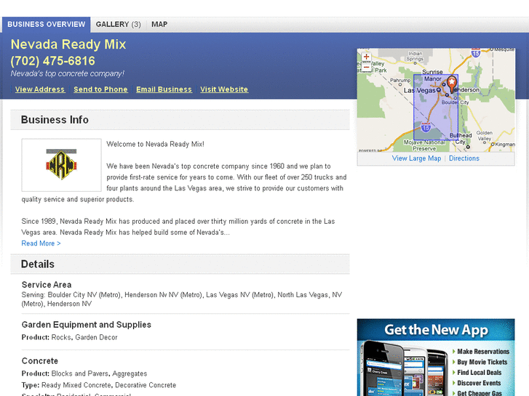
Task: Click the Product: Rocks, Garden Decor line
Action: coord(70,337)
